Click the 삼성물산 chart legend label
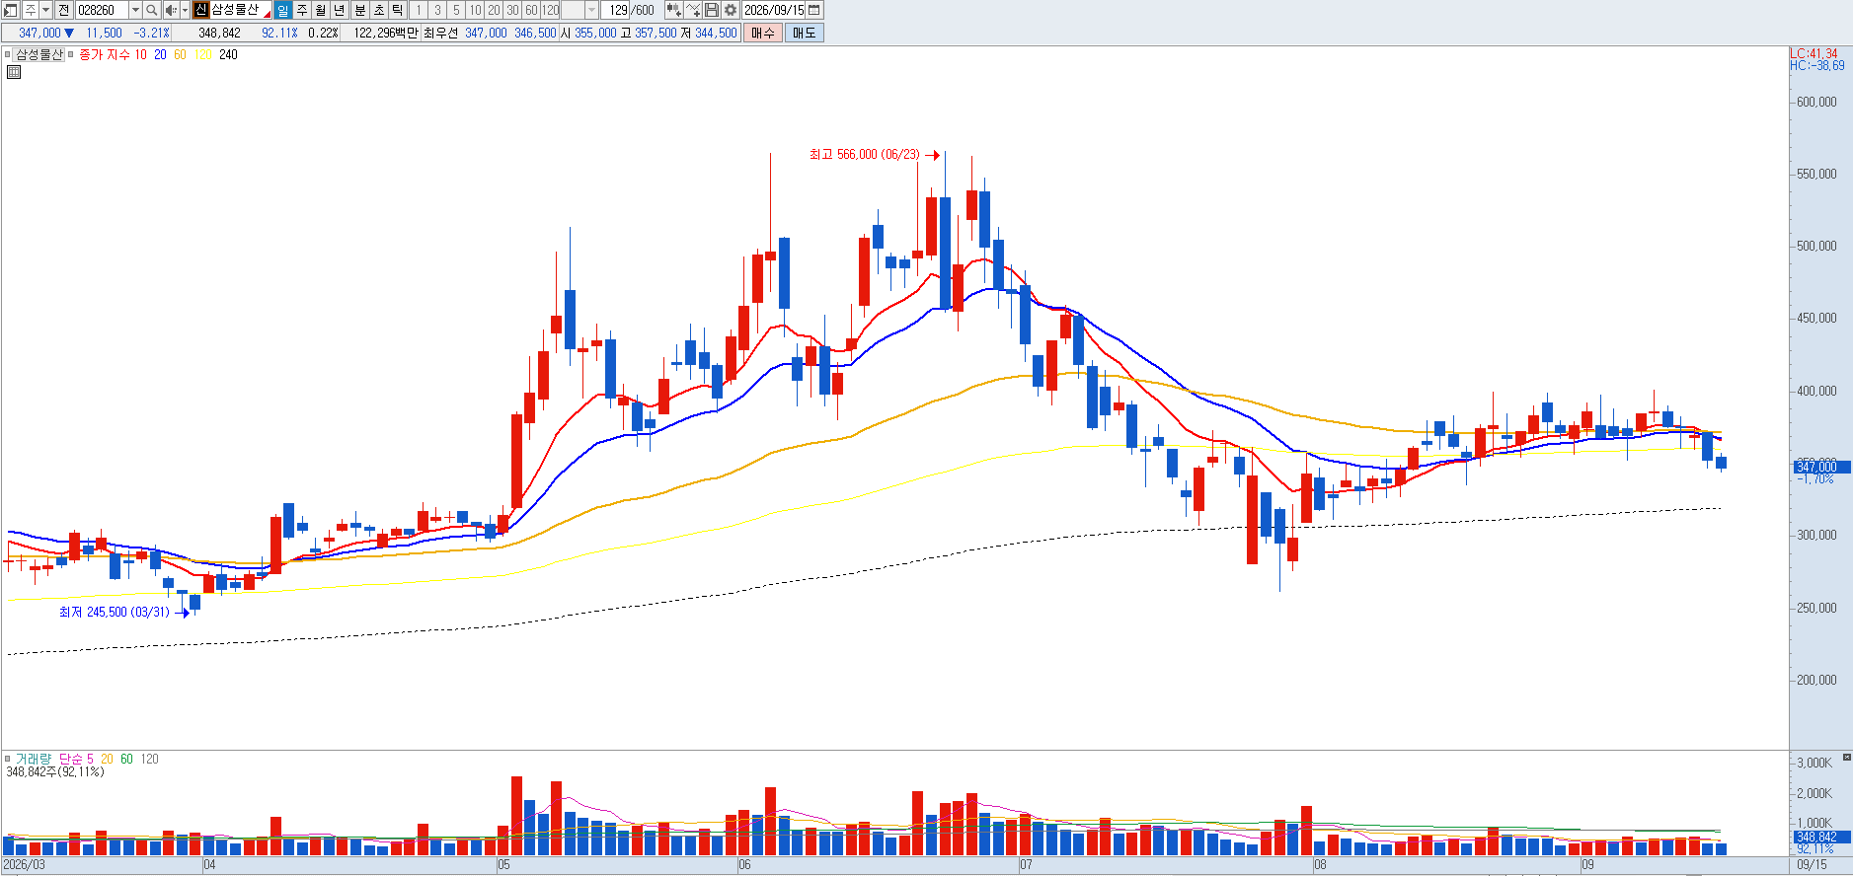The image size is (1853, 876). [39, 54]
